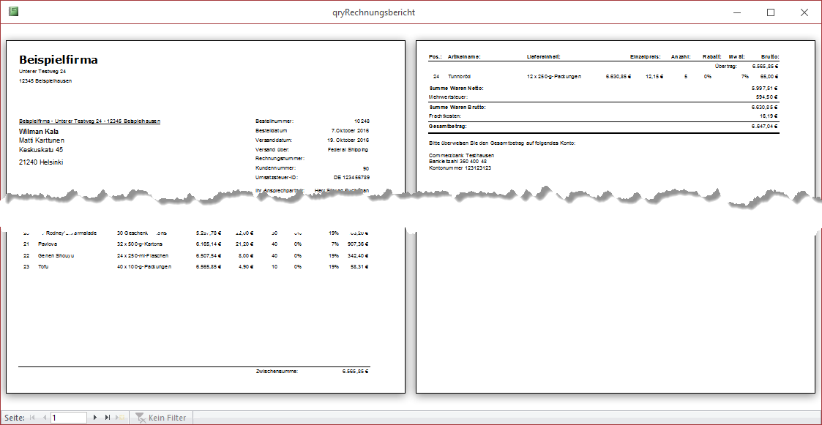Click the Rechnungsnummer: label

pos(280,158)
